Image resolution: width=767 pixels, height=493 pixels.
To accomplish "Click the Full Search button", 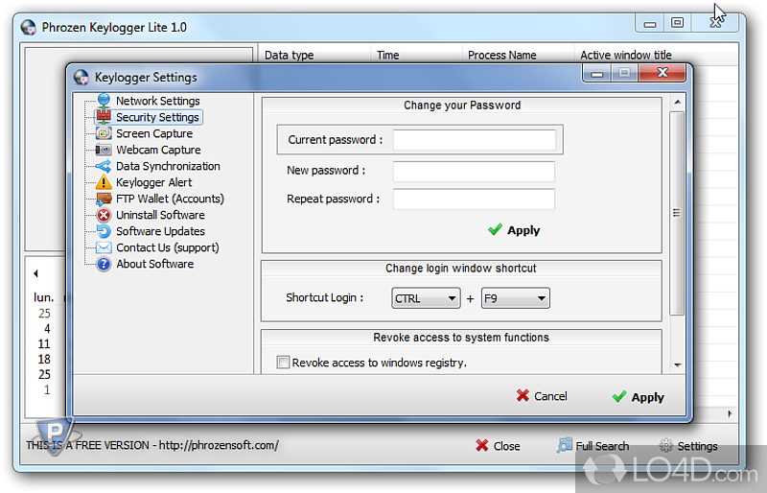I will (x=593, y=446).
